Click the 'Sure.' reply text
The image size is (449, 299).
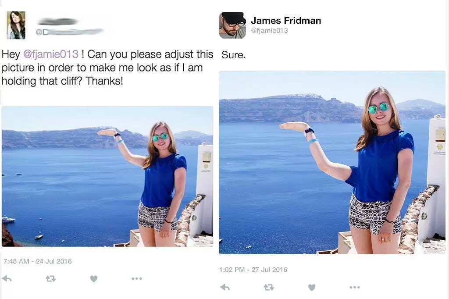[234, 55]
